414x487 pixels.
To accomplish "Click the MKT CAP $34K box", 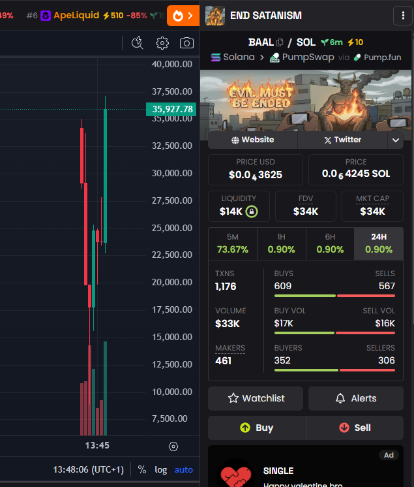I will coord(372,206).
